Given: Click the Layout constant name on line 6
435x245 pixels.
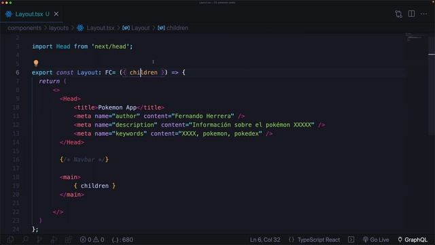Looking at the screenshot, I should (88, 73).
